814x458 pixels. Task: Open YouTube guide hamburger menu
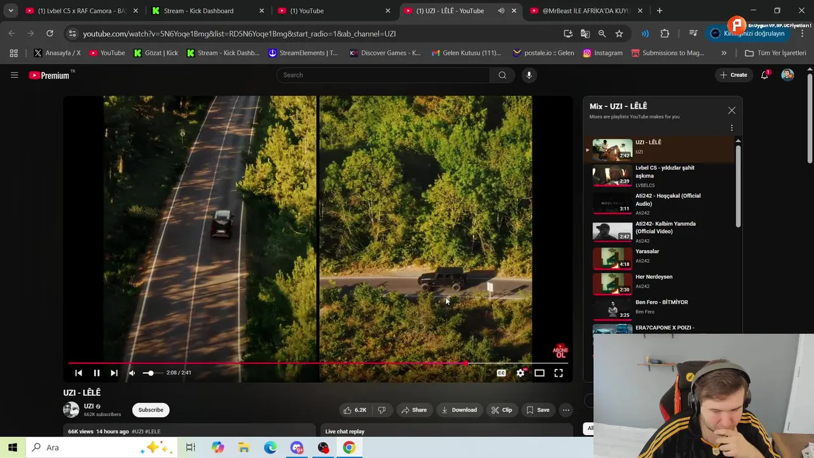click(14, 75)
